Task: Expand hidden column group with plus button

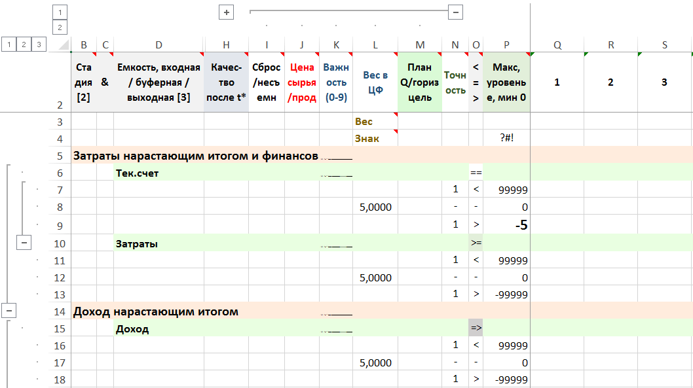Action: pyautogui.click(x=227, y=12)
